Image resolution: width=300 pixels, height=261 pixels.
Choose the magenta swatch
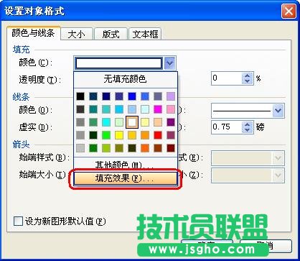pyautogui.click(x=158, y=109)
